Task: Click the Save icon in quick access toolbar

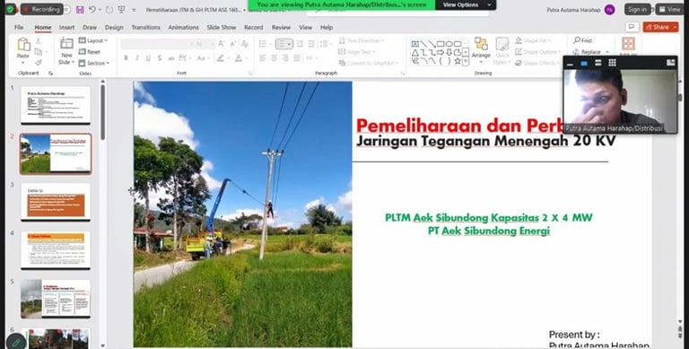Action: pyautogui.click(x=80, y=9)
